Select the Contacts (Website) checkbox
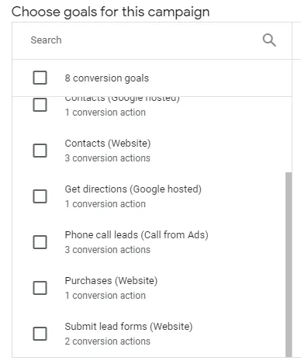The height and width of the screenshot is (364, 301). coord(40,151)
